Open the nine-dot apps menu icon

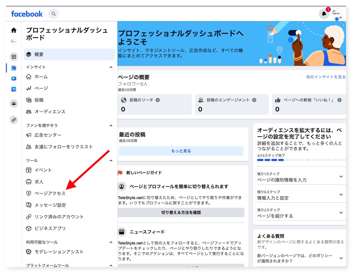[14, 57]
